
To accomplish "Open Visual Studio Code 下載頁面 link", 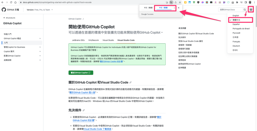I will point(97,129).
